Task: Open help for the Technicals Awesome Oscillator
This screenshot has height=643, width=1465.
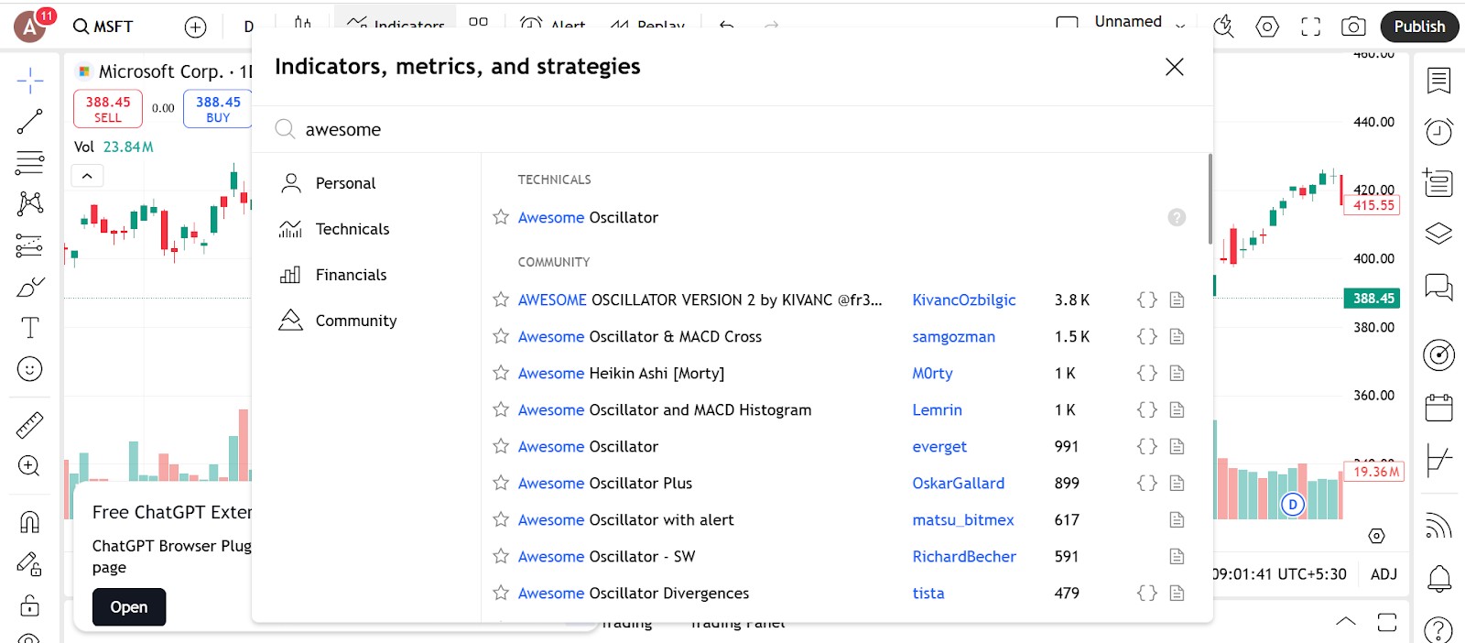Action: click(x=1177, y=217)
